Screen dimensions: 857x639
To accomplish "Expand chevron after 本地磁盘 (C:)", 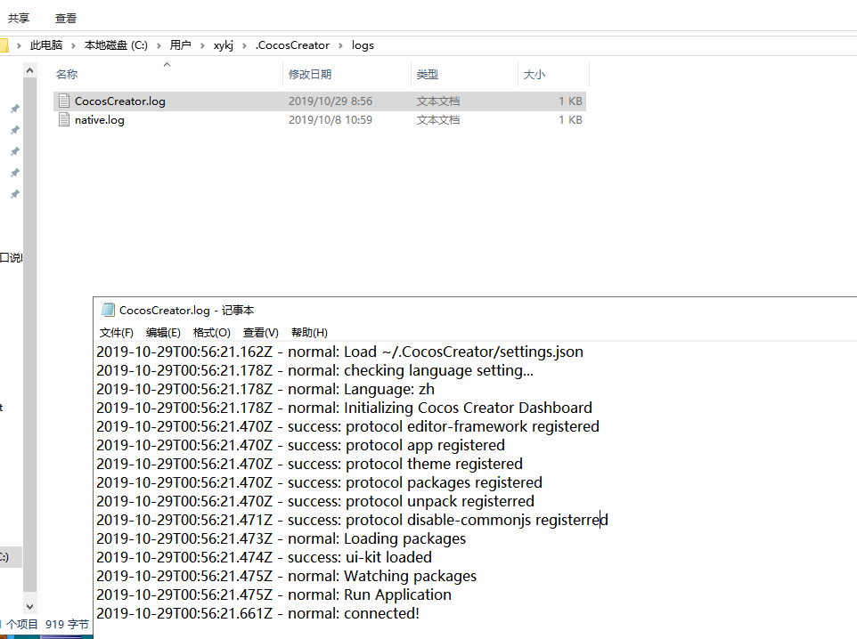I will coord(159,45).
